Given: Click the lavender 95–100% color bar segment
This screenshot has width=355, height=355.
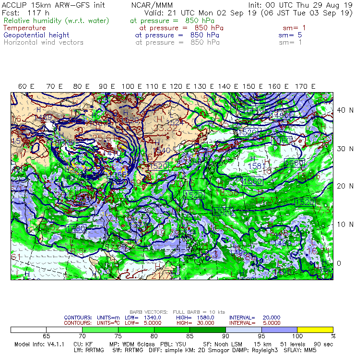Looking at the screenshot, I should coord(279,330).
